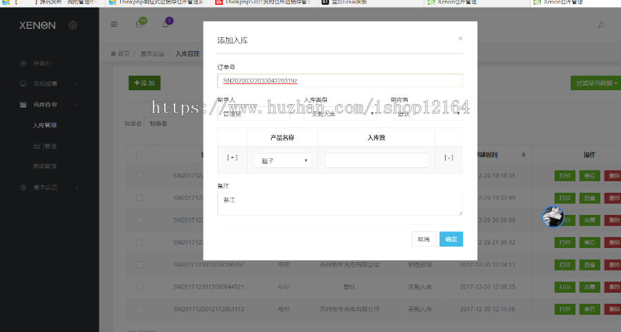Click 查看 in the 21:36:42 row
Image resolution: width=621 pixels, height=332 pixels.
pyautogui.click(x=590, y=242)
